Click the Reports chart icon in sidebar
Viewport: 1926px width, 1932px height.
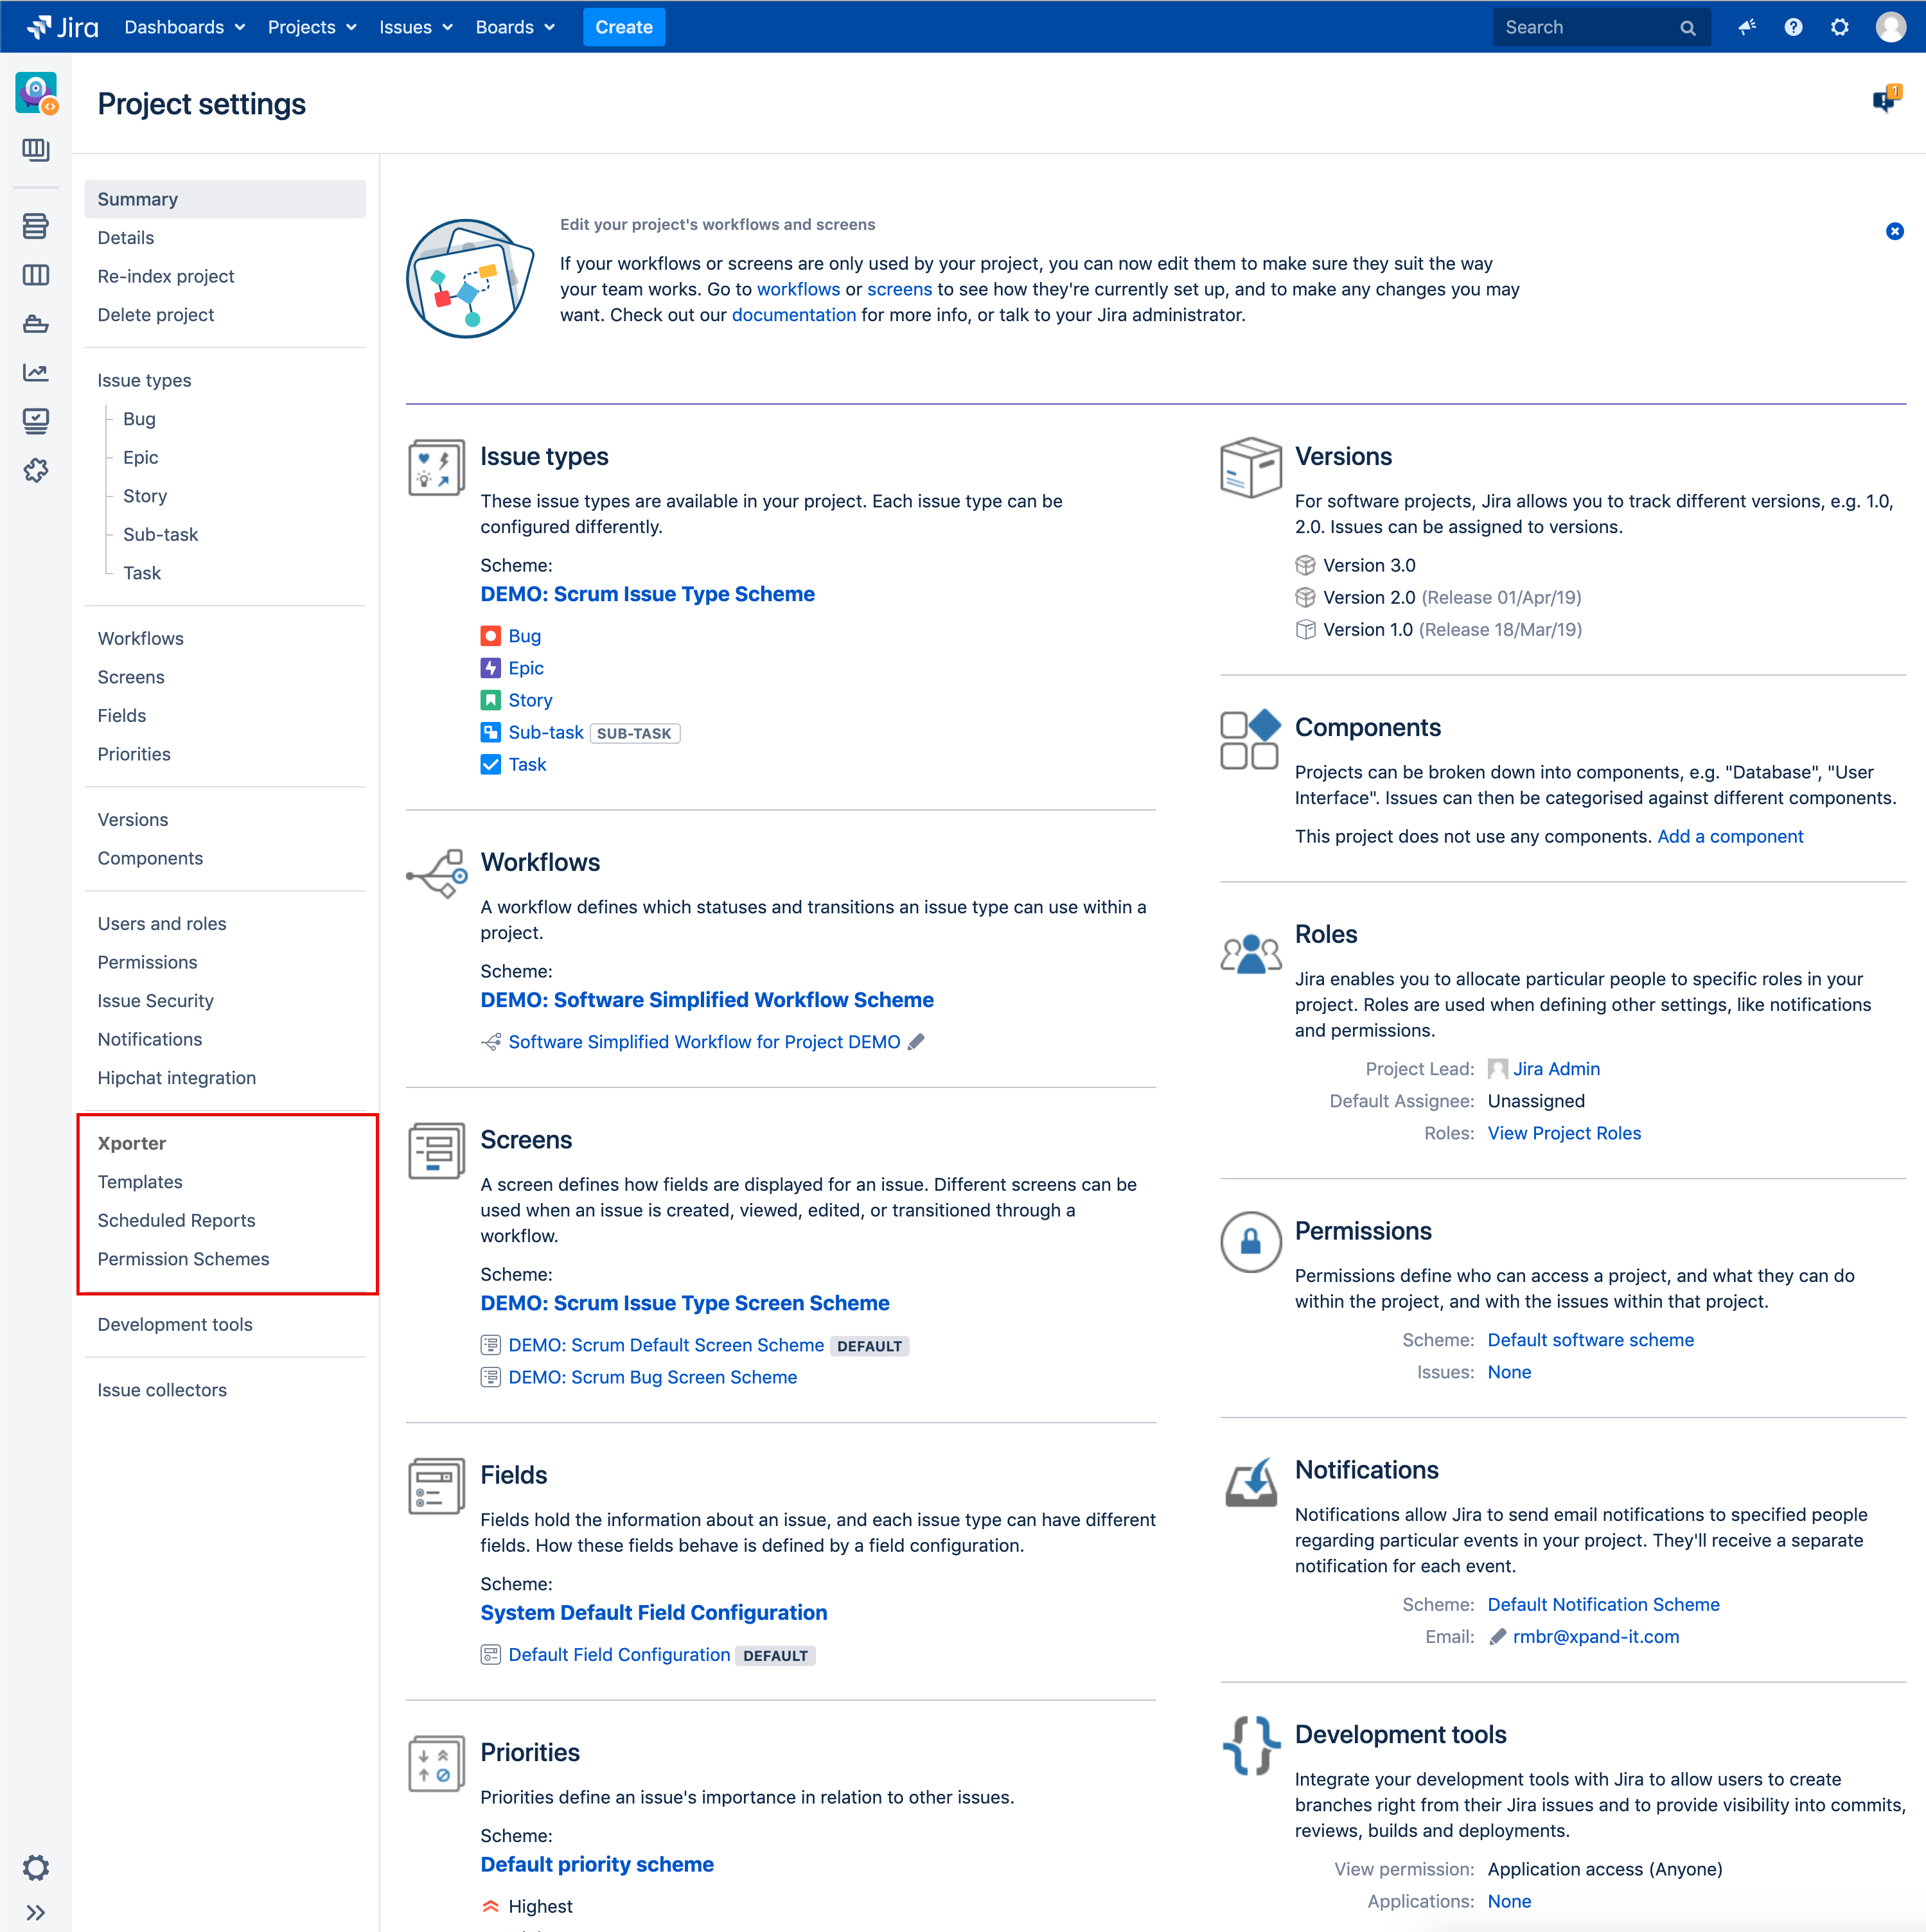(36, 373)
